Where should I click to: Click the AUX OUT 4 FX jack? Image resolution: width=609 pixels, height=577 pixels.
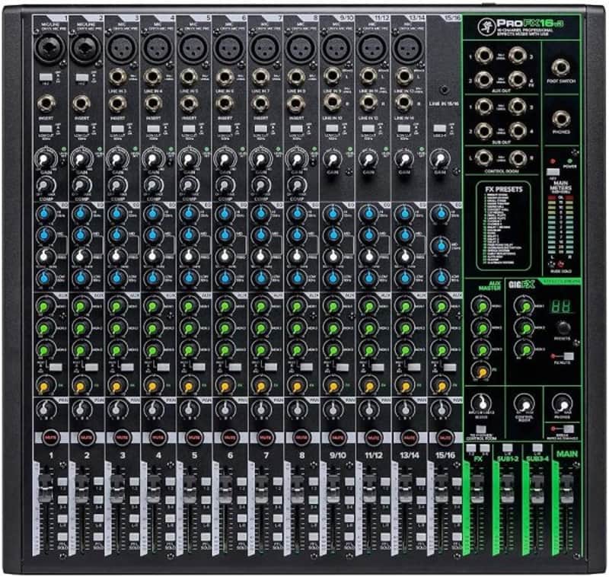518,80
